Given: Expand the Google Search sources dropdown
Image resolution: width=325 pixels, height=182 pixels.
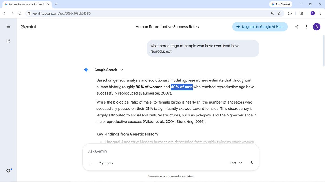Looking at the screenshot, I should pyautogui.click(x=122, y=70).
